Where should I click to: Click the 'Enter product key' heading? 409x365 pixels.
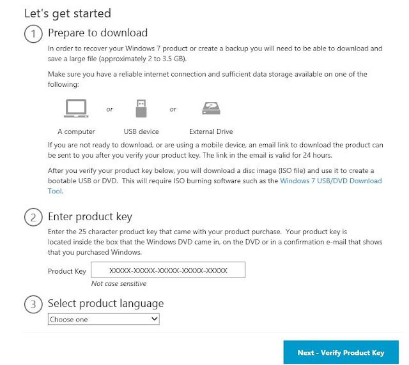pos(90,217)
